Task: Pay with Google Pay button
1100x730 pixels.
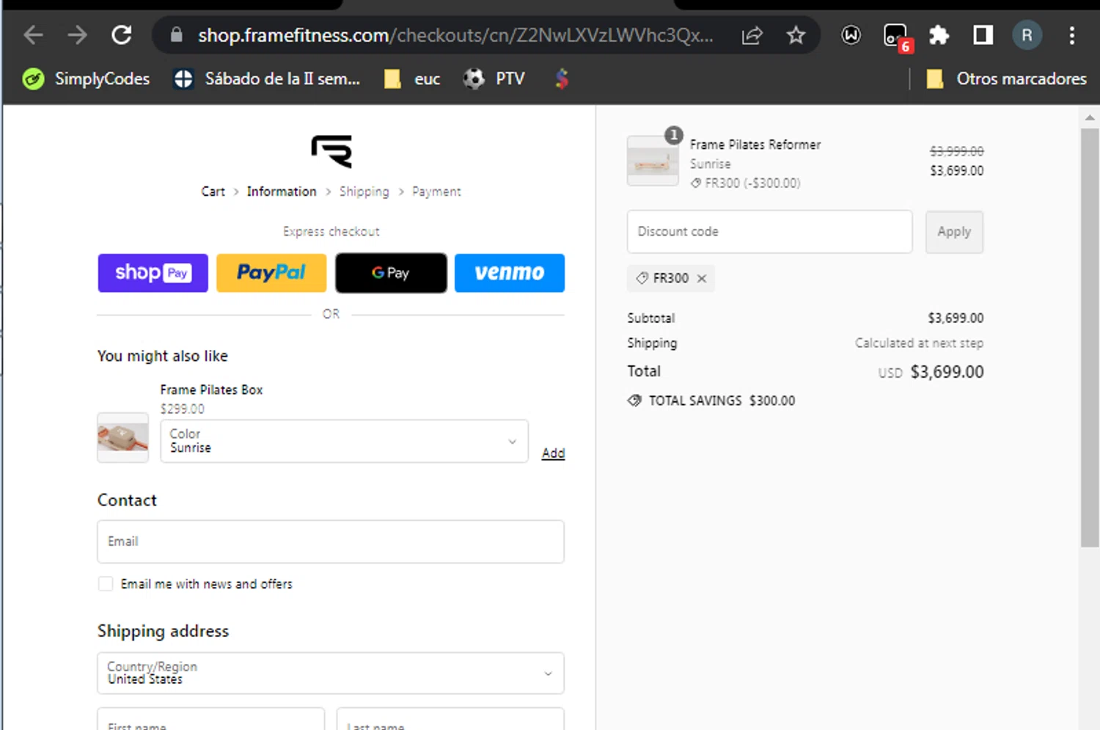Action: 391,273
